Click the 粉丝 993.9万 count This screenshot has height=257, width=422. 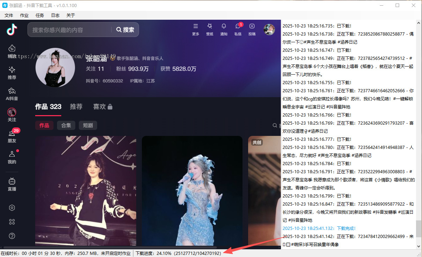pos(132,69)
